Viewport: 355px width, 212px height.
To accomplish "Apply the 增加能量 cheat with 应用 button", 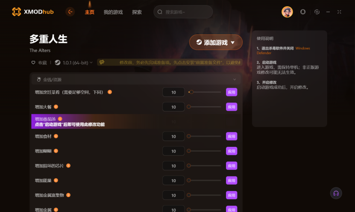I will pyautogui.click(x=232, y=180).
